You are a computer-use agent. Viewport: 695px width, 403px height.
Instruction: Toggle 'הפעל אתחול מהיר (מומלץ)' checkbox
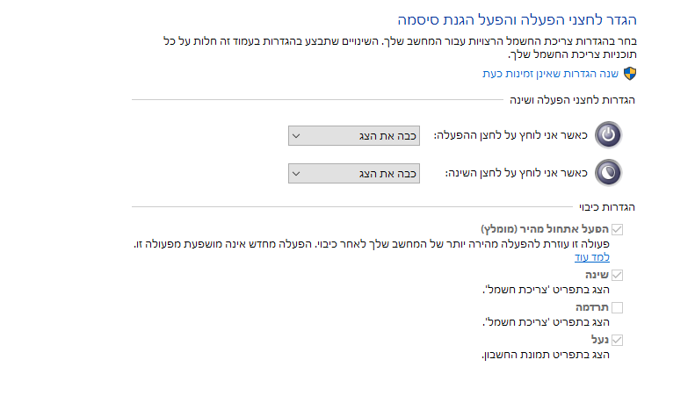617,230
